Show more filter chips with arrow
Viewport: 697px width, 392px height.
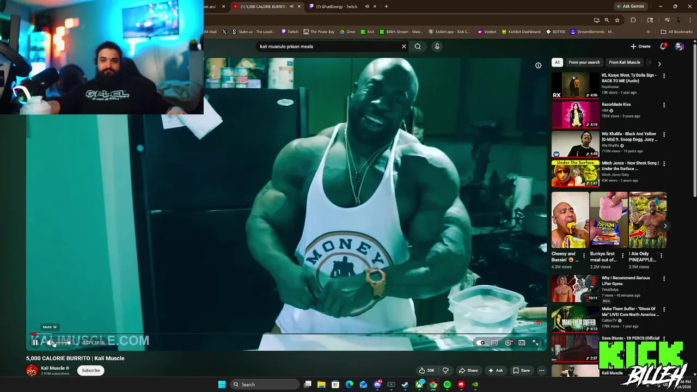pos(659,63)
